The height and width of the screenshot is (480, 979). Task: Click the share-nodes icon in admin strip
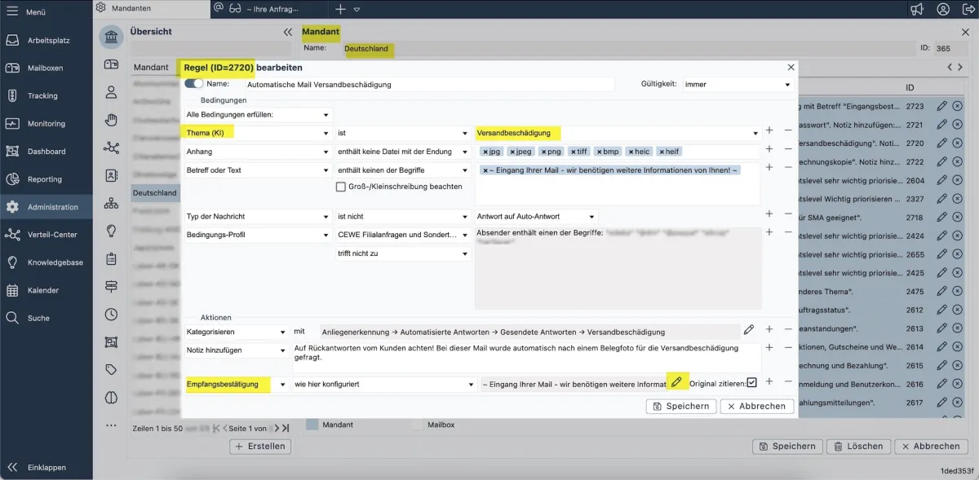[x=111, y=148]
